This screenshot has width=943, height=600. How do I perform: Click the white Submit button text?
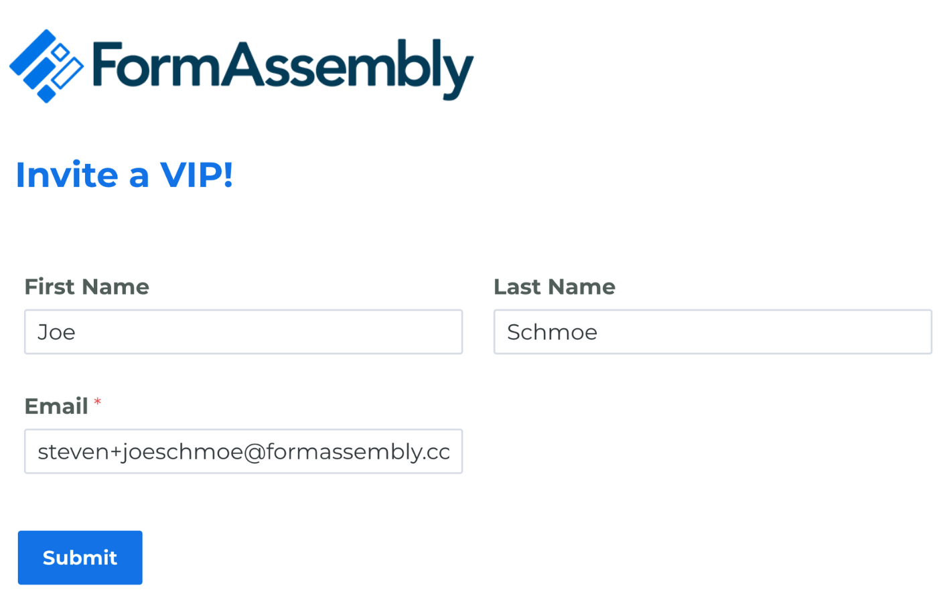[x=80, y=558]
